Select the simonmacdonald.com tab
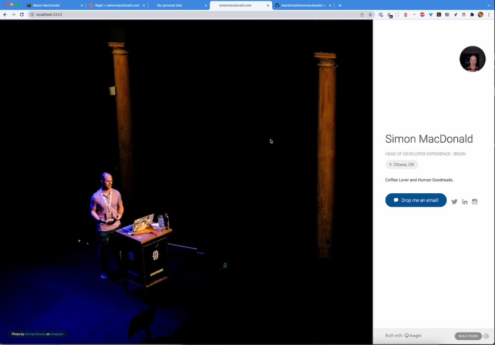 coord(241,6)
